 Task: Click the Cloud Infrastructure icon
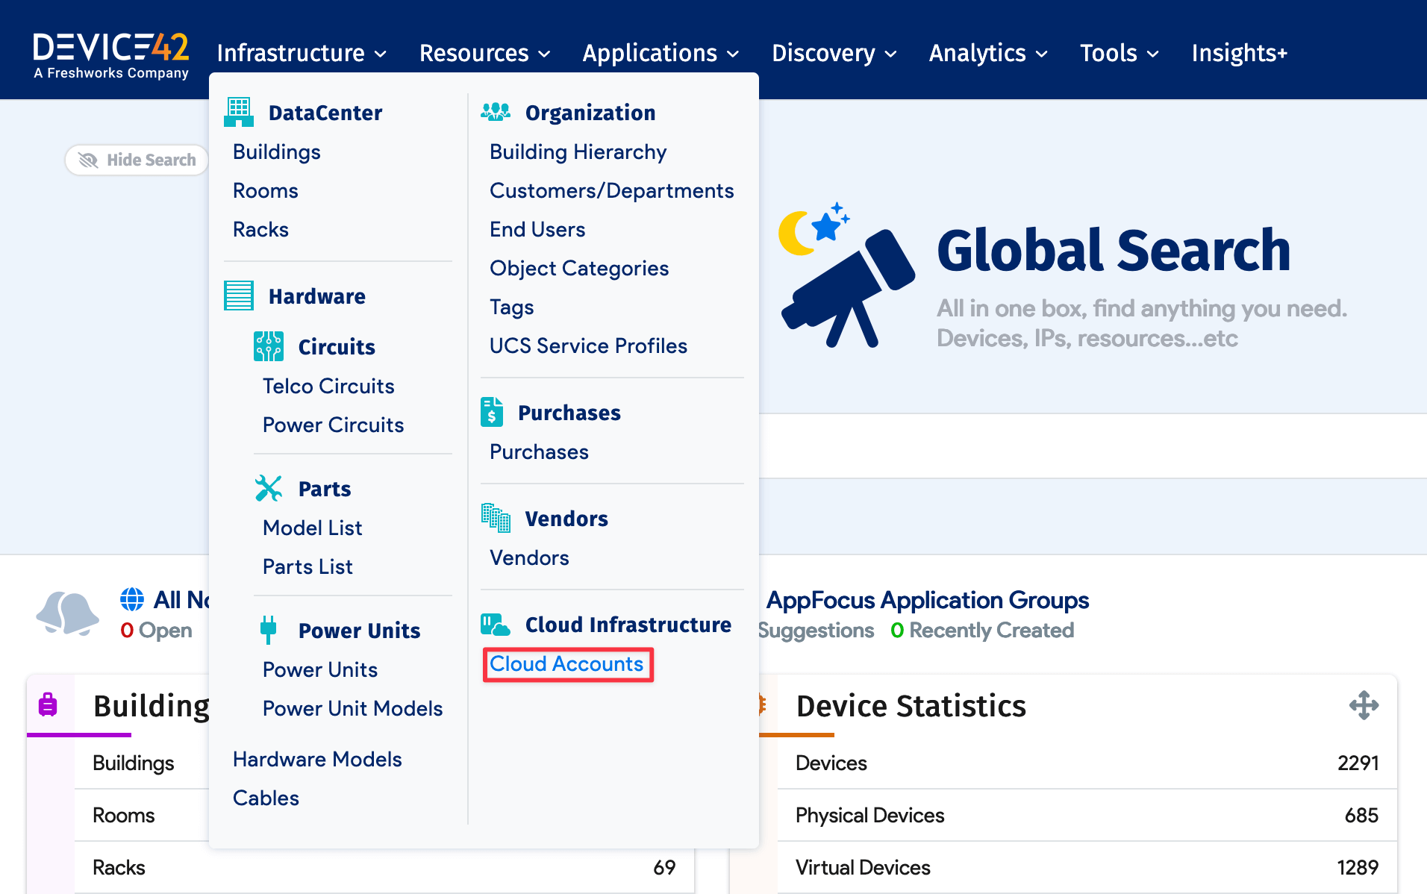496,625
